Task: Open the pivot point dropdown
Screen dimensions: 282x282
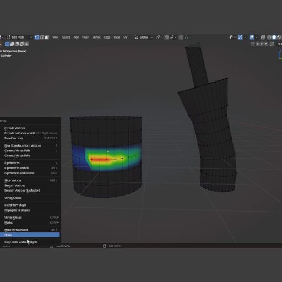Action: (159, 37)
